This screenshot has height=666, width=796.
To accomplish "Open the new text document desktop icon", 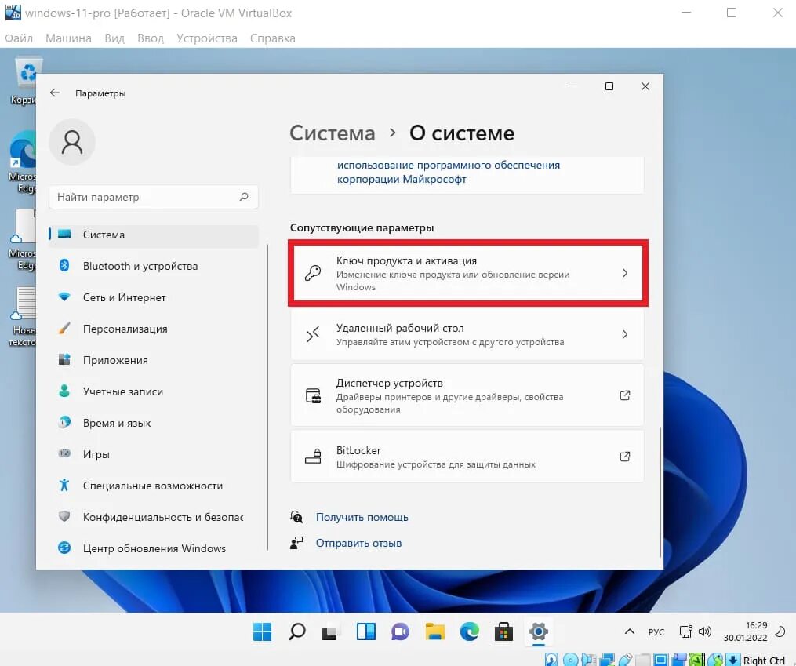I will point(24,317).
